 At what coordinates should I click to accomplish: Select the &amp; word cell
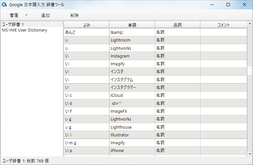click(x=132, y=32)
